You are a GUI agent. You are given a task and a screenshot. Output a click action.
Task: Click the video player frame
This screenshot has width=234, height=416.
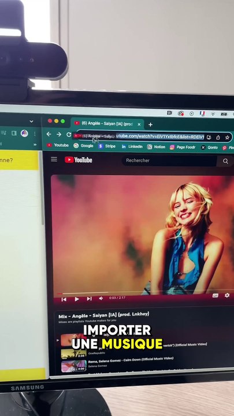(x=143, y=233)
